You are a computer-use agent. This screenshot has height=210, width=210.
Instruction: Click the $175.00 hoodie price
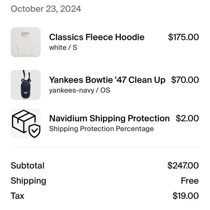coord(183,37)
